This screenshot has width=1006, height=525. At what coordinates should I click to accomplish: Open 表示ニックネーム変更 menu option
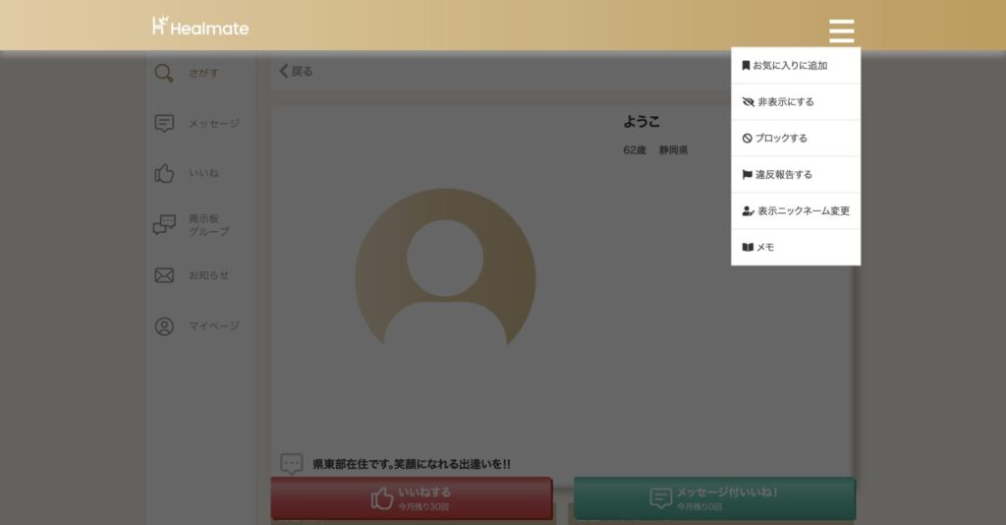pos(796,210)
